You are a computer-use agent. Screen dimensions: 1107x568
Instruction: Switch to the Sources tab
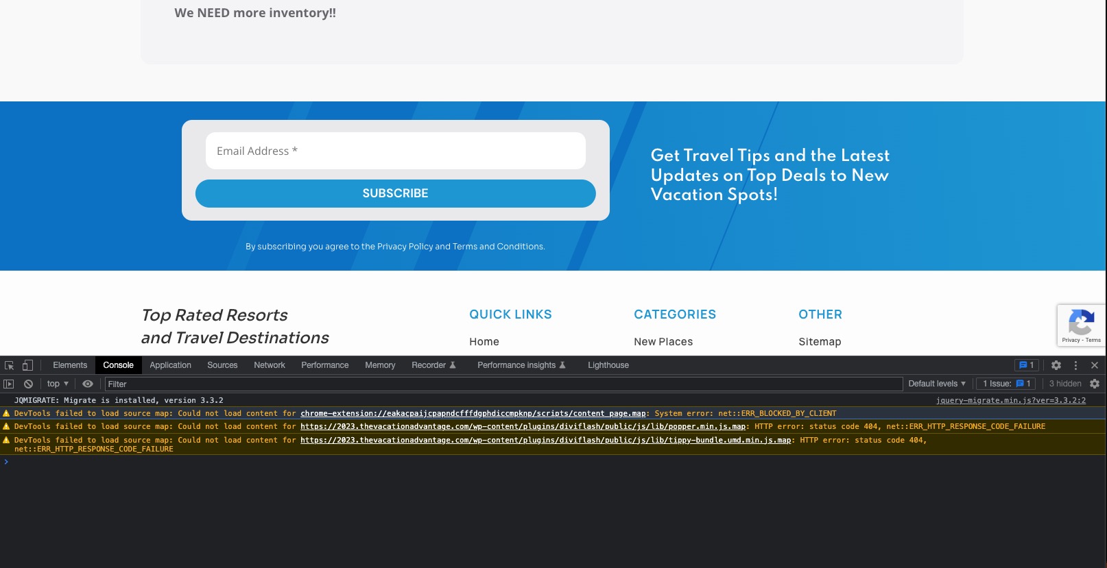[x=222, y=365]
